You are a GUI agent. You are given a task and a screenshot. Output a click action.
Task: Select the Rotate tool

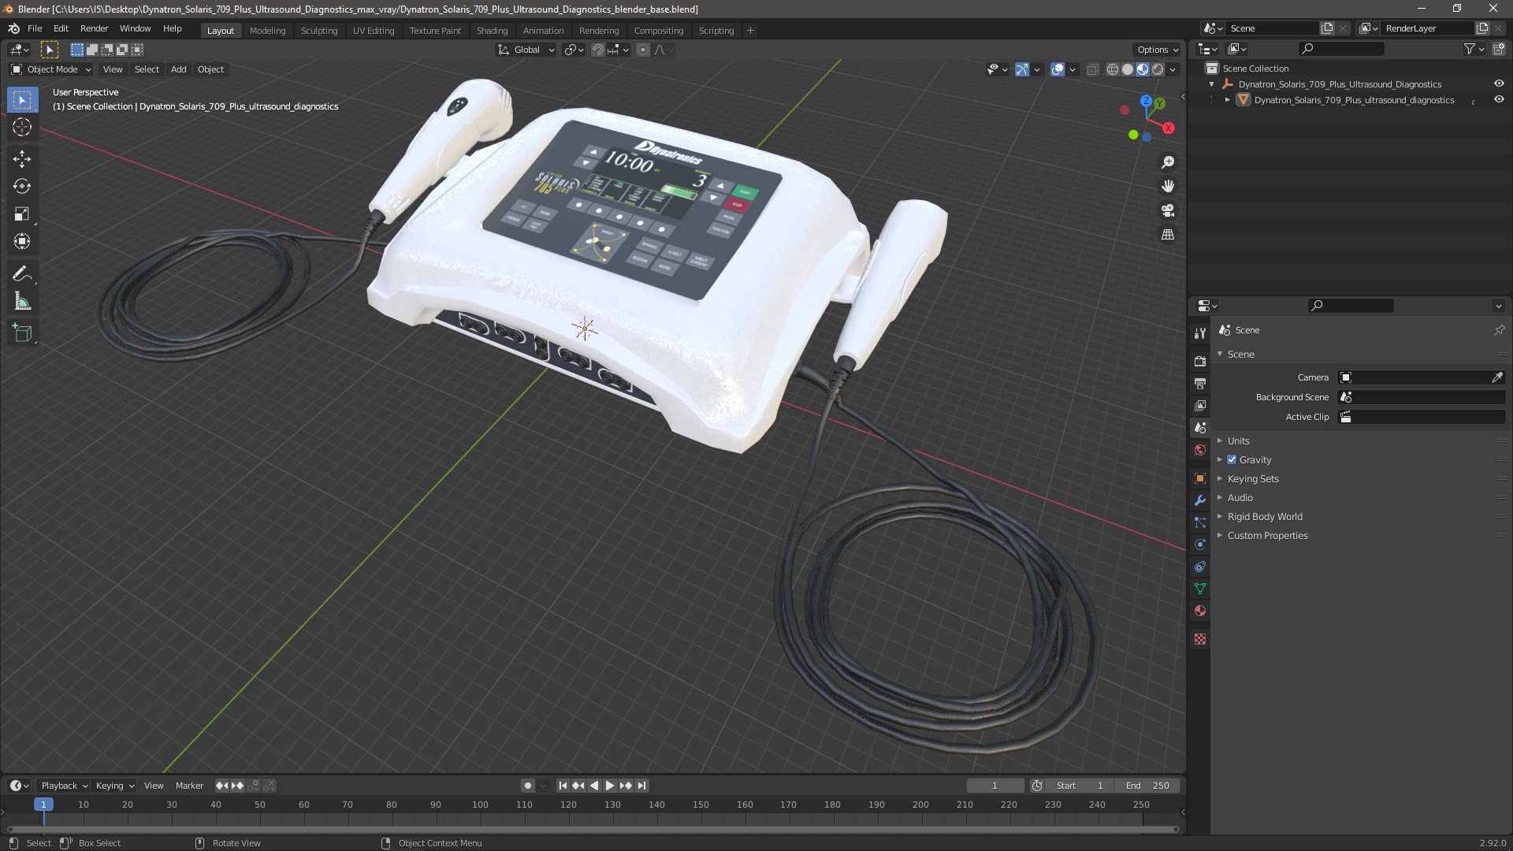pyautogui.click(x=22, y=187)
